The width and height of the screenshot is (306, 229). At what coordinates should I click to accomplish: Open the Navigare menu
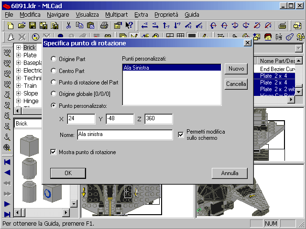(x=58, y=15)
